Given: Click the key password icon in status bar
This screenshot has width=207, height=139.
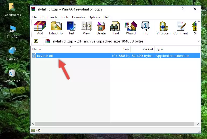Looking at the screenshot, I should coord(38,130).
